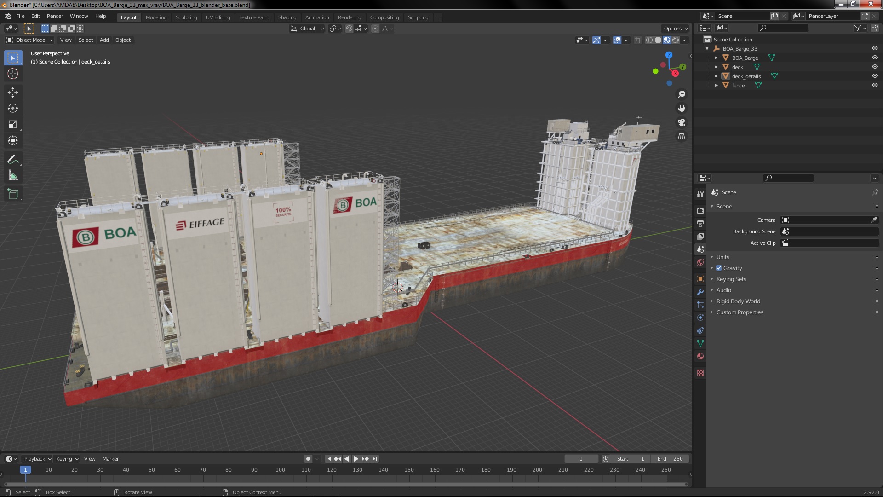Open the Object Mode dropdown
This screenshot has width=883, height=497.
tap(30, 40)
